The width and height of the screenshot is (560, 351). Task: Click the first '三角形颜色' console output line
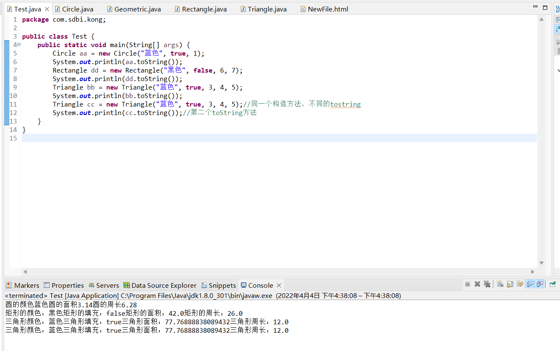click(x=147, y=322)
